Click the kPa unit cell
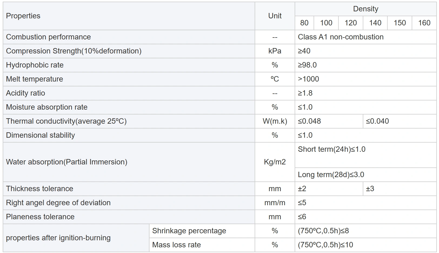 [x=275, y=51]
